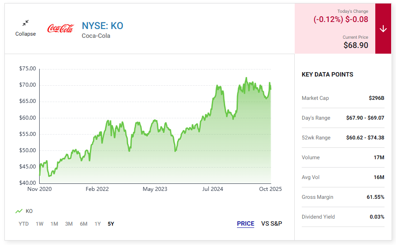Screen dimensions: 396x245
Task: Click the $75.00 y-axis label
Action: (x=27, y=69)
